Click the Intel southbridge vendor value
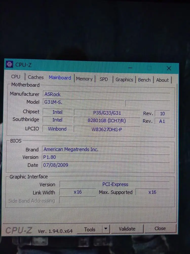The image size is (190, 254). point(57,120)
